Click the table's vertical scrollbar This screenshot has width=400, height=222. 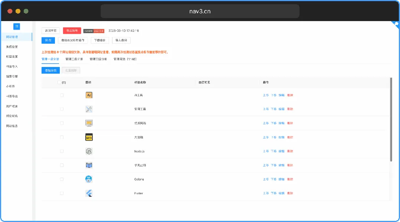pos(391,119)
